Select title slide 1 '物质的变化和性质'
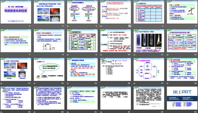The height and width of the screenshot is (113, 198). click(x=16, y=12)
